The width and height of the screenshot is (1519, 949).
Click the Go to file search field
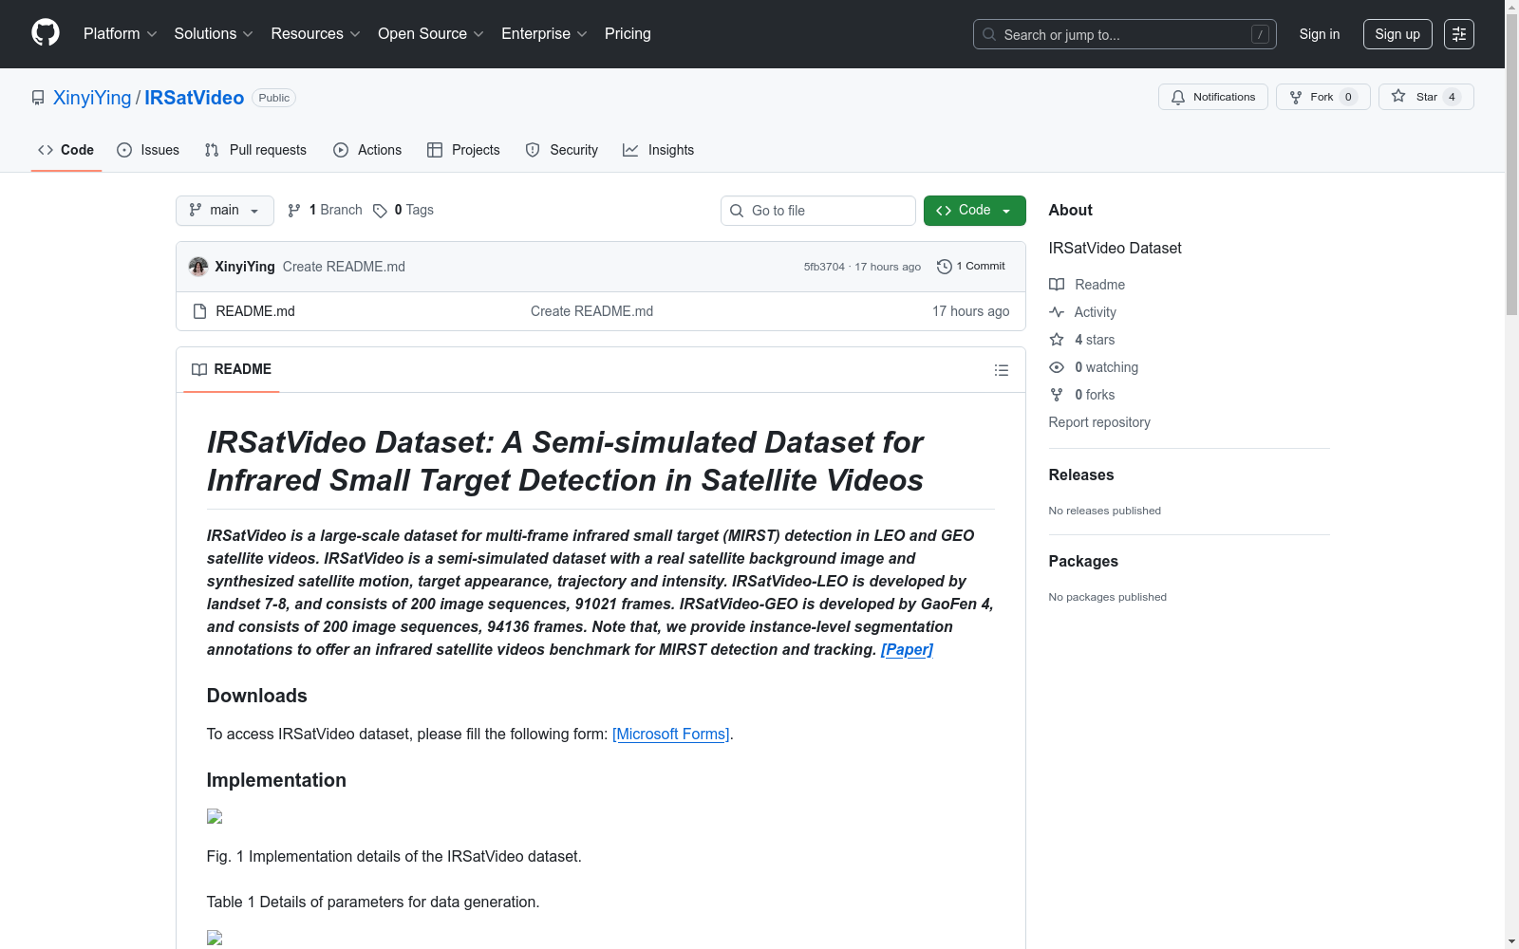coord(818,211)
